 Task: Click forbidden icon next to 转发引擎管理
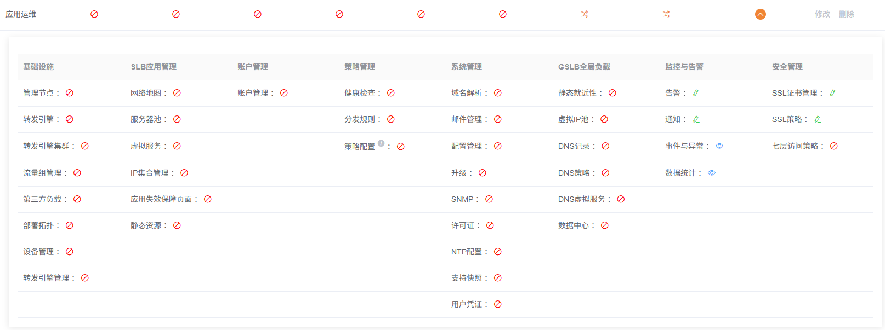pos(85,278)
